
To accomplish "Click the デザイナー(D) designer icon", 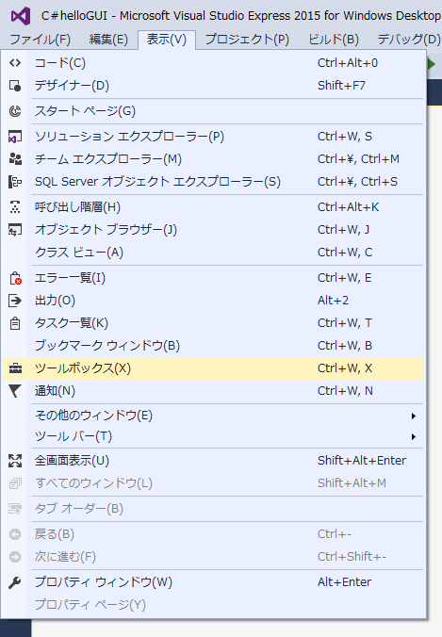I will pyautogui.click(x=15, y=86).
